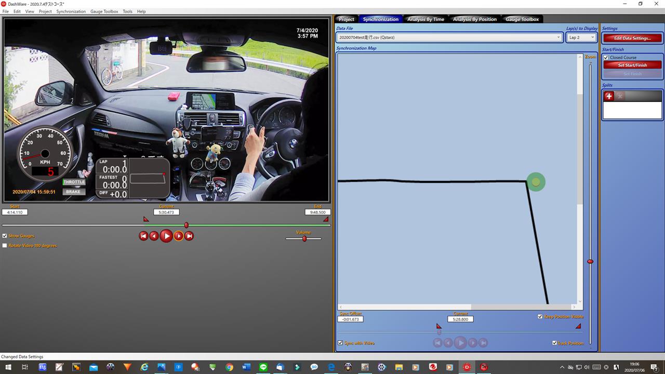Click video End time field 9:48.500
Screen dimensions: 665x374
coord(318,212)
